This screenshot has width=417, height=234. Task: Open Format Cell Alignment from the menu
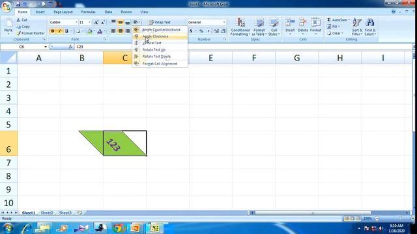160,64
